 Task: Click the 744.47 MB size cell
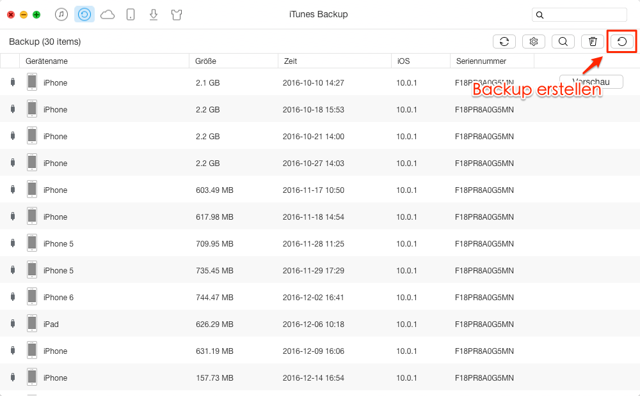tap(214, 298)
